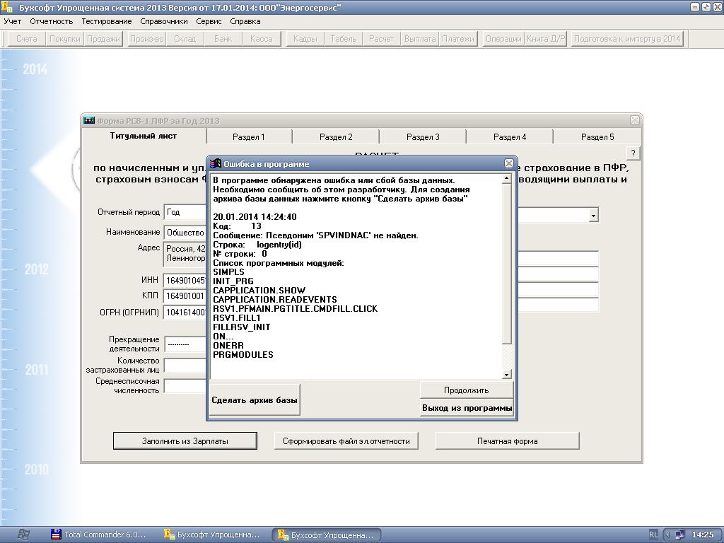Close the 'Ошибка в программе' error dialog
Screen dimensions: 724x543
[508, 163]
